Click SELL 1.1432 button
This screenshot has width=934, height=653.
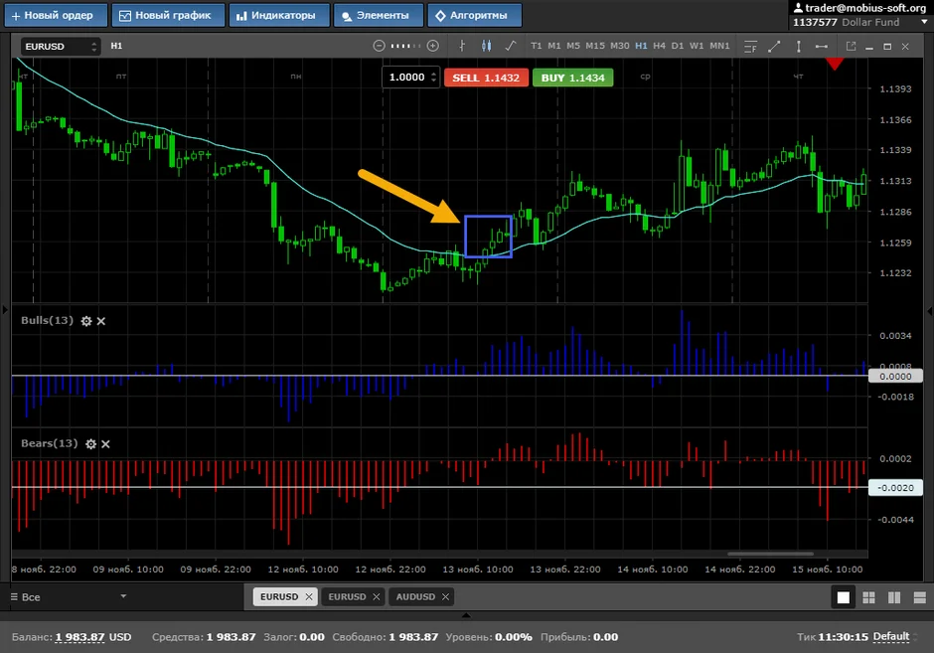click(486, 78)
